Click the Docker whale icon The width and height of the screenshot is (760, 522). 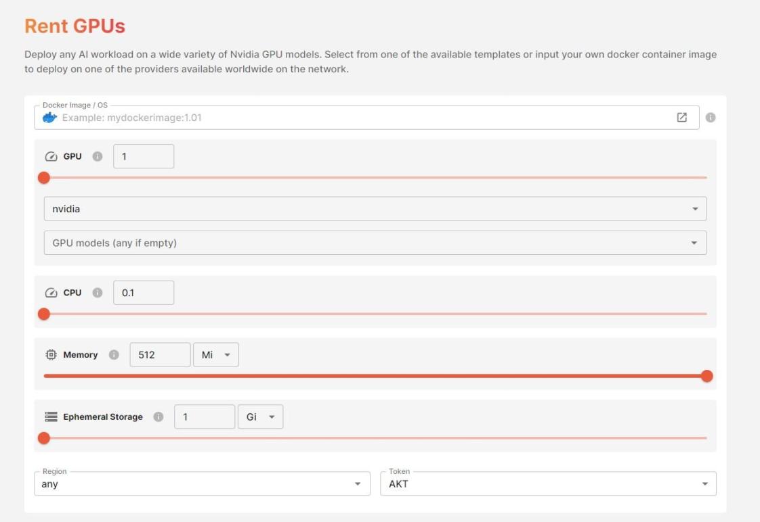coord(49,118)
